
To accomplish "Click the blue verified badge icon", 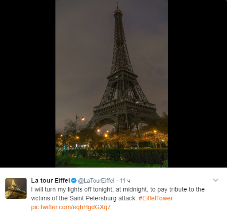I will [x=74, y=180].
